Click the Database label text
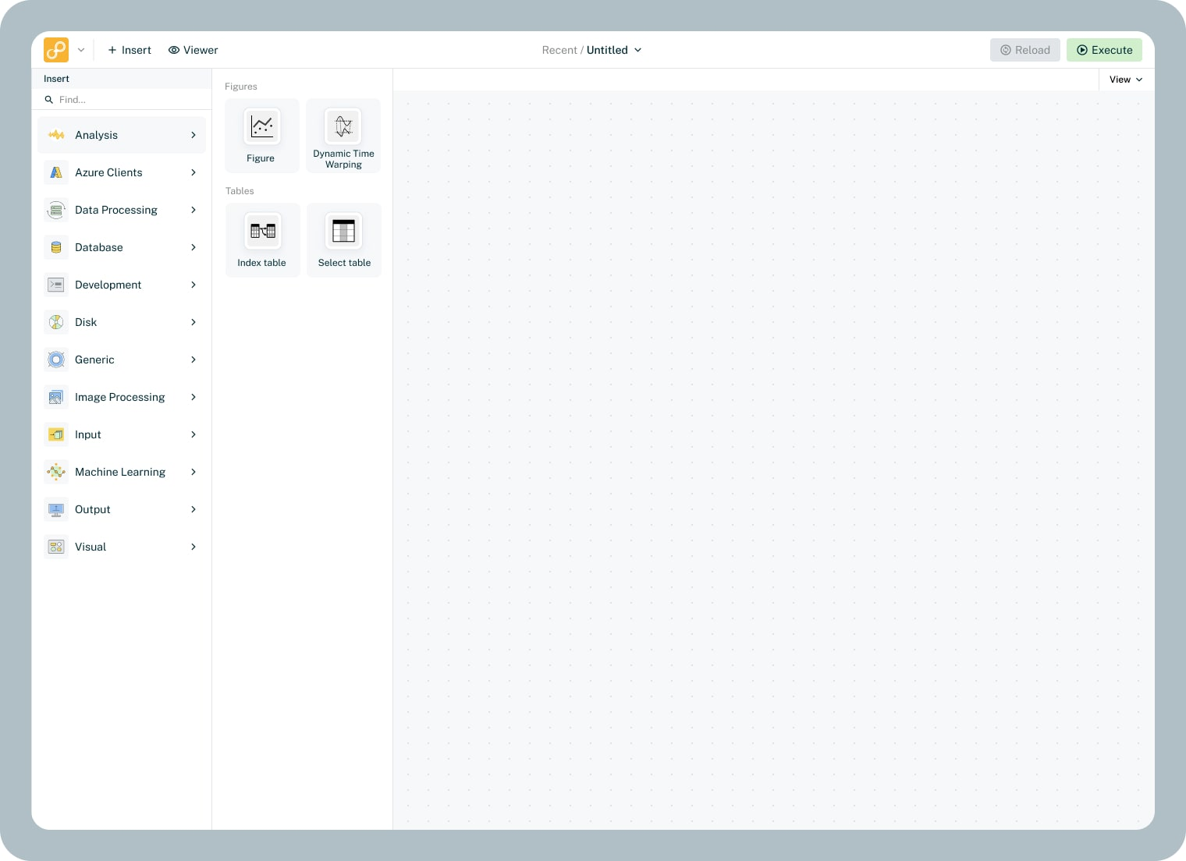The width and height of the screenshot is (1186, 861). [x=99, y=247]
